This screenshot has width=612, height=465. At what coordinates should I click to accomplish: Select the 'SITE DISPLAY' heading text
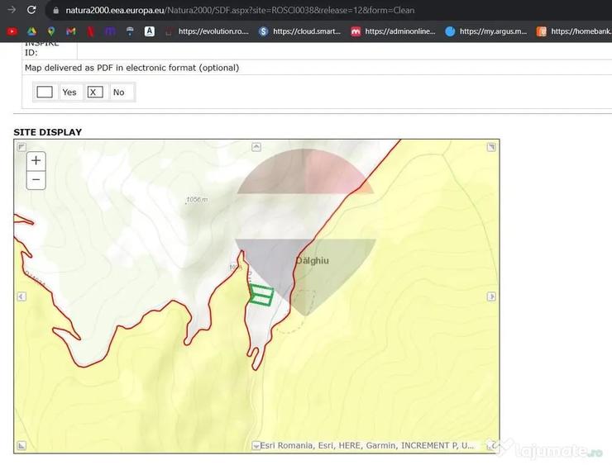[48, 132]
